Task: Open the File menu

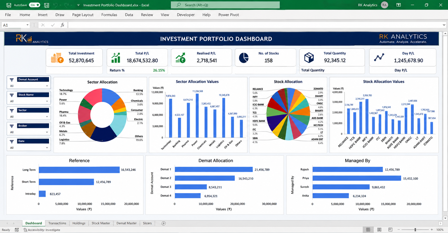Action: pos(8,15)
